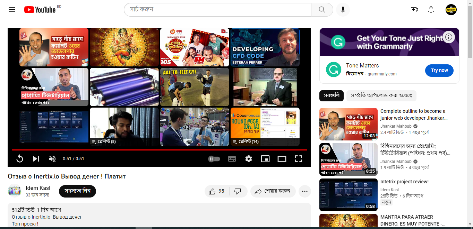Screen dimensions: 473x229
Task: Open endscreen interview with microphone thumbnail
Action: [195, 127]
